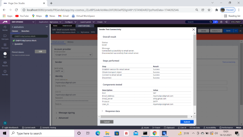Viewport: 243px width, 137px height.
Task: Click the dialog vertical scrollbar
Action: (x=195, y=70)
